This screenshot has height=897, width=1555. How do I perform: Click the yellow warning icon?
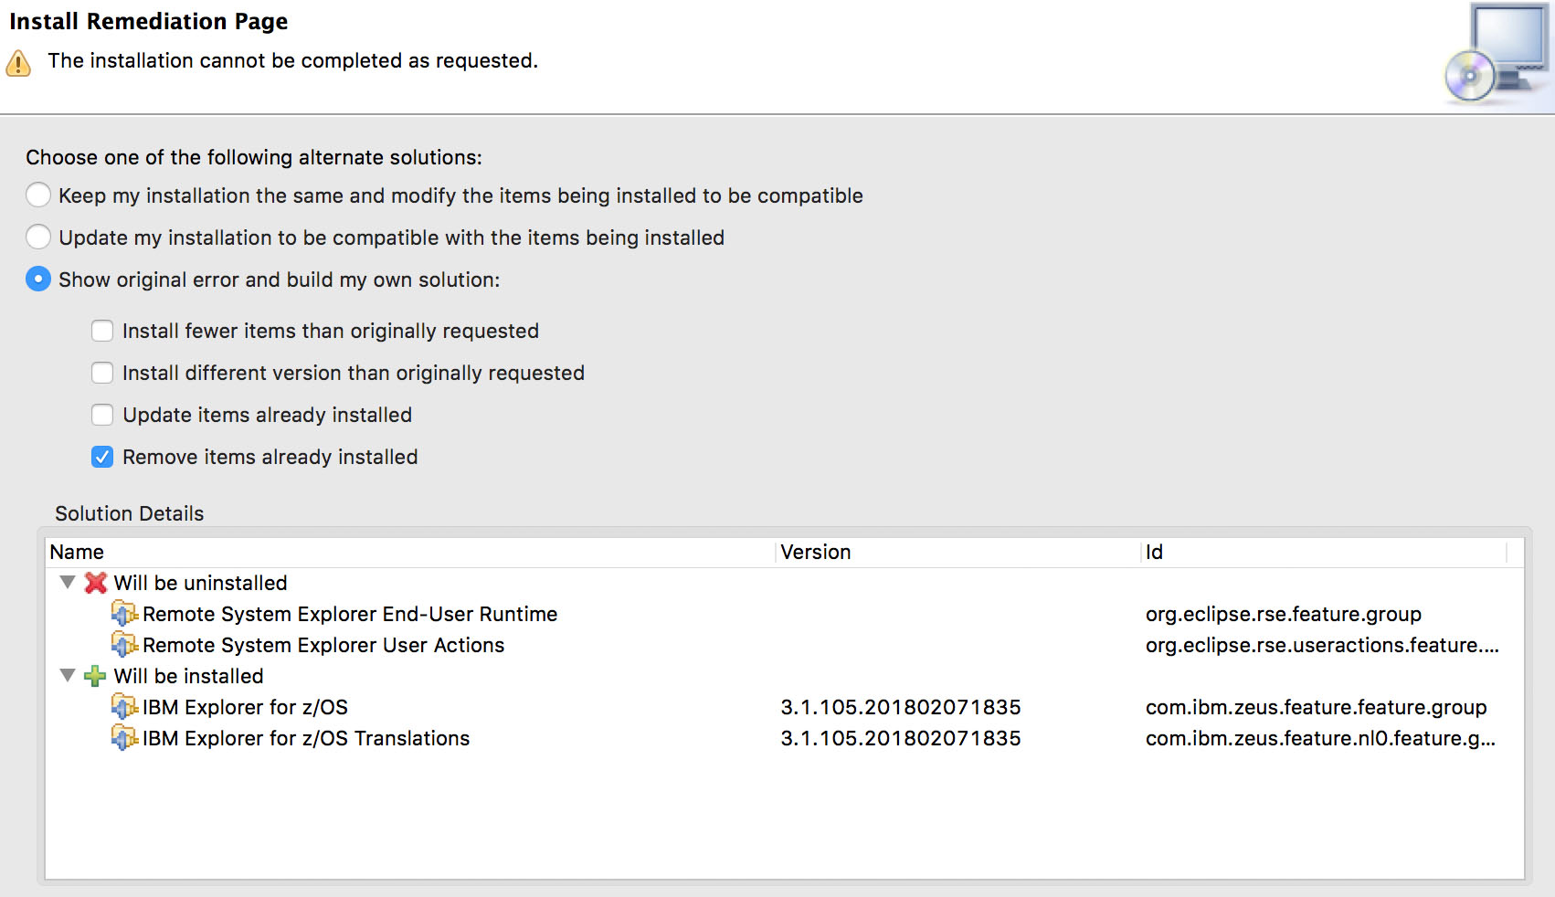tap(18, 63)
